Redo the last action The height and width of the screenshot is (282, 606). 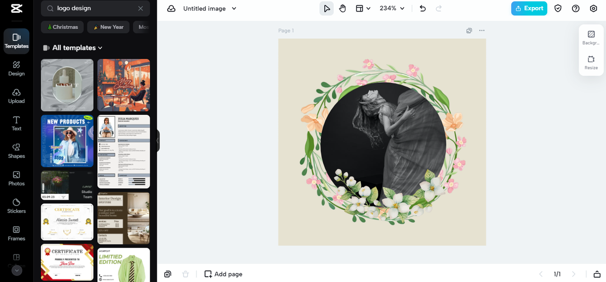click(438, 9)
